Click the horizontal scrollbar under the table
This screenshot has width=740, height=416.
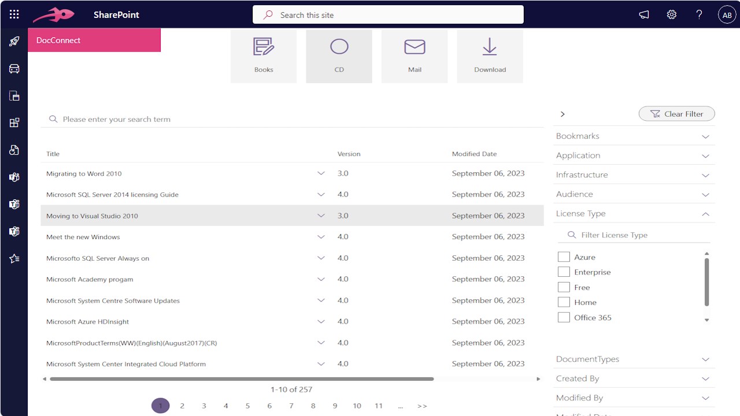point(242,379)
